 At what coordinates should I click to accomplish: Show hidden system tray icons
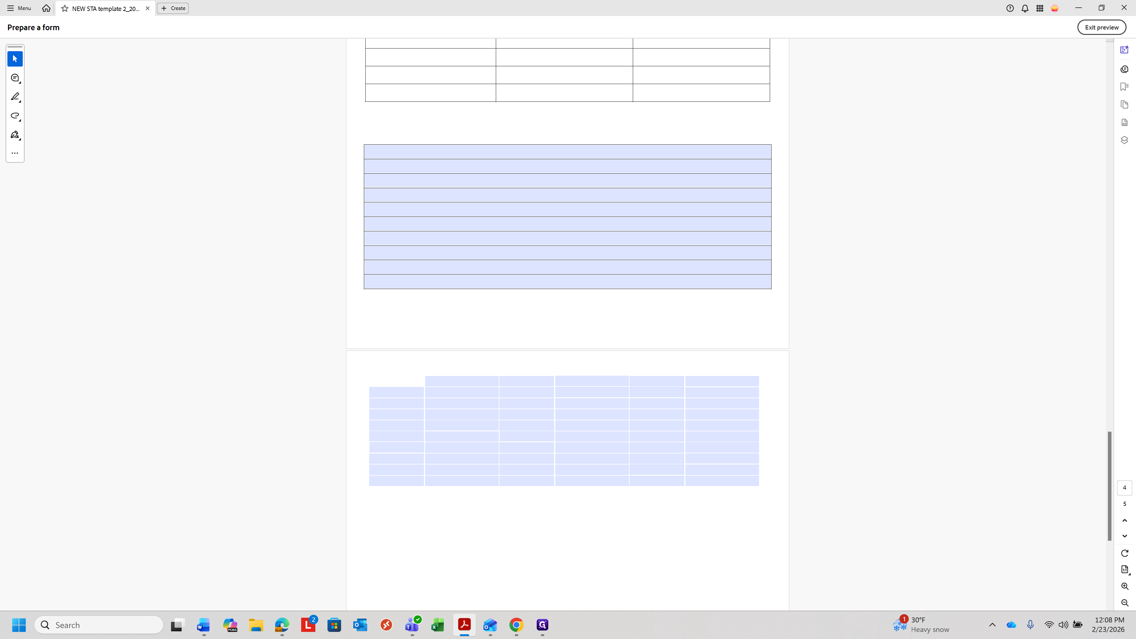point(992,625)
